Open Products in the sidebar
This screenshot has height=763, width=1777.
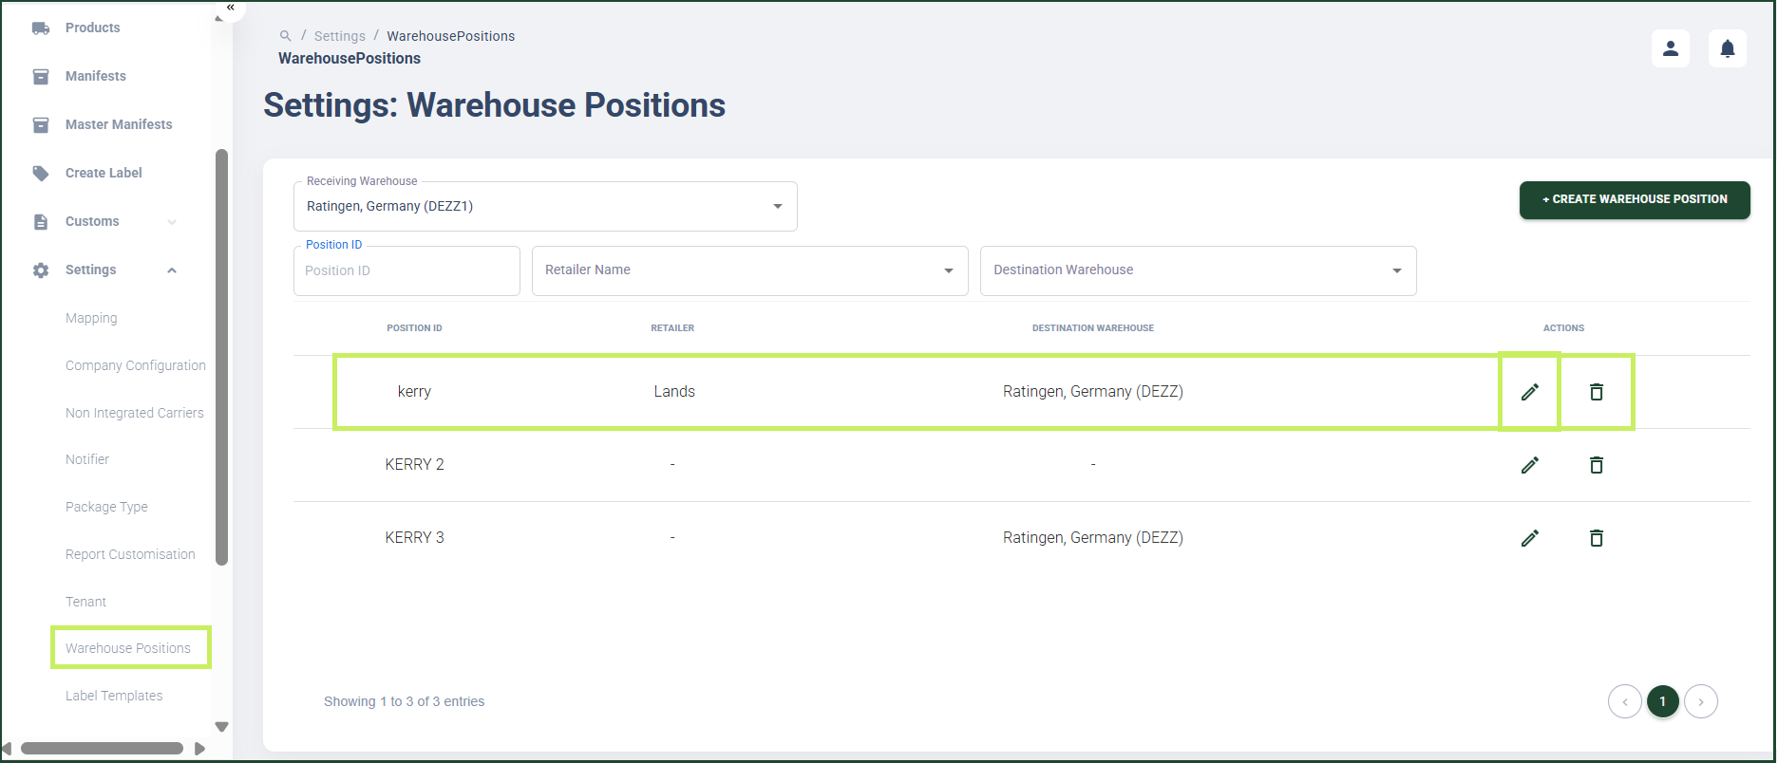pos(92,28)
